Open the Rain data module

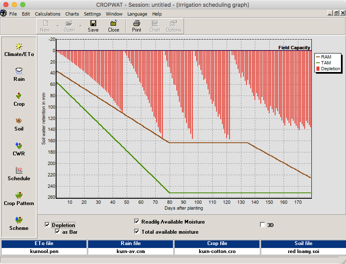coord(19,74)
